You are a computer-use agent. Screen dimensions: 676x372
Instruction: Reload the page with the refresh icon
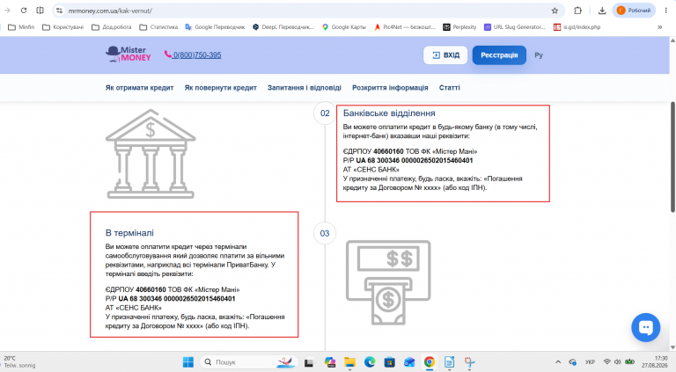(x=24, y=11)
